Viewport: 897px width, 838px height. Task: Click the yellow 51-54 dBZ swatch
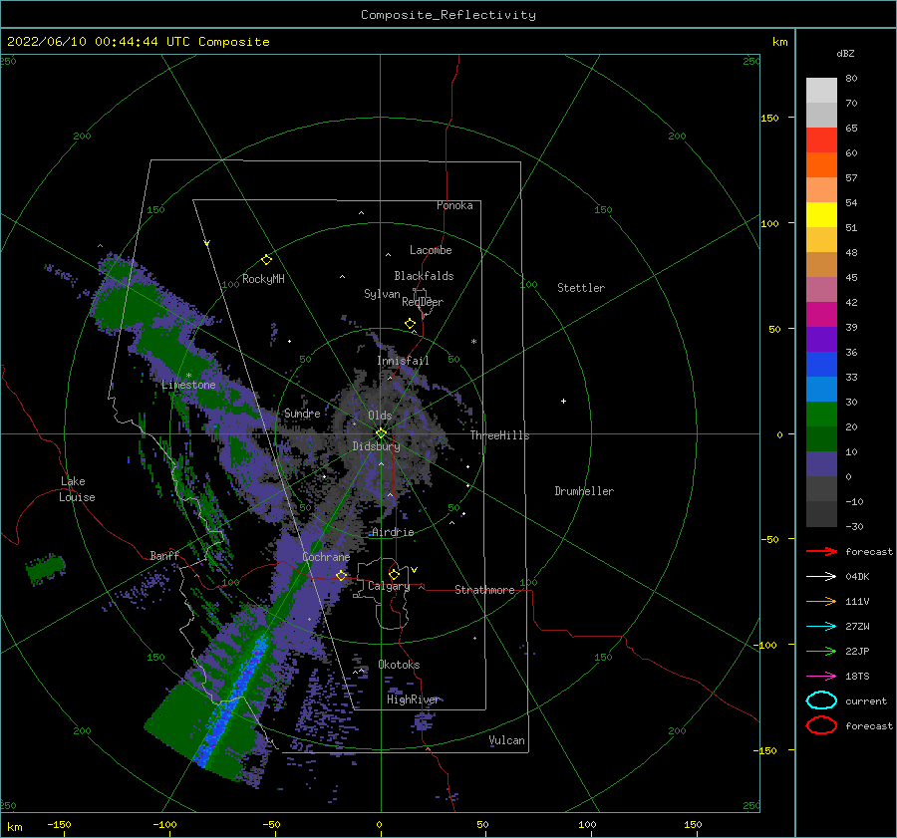point(821,215)
